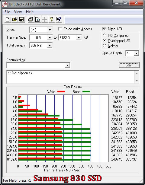This screenshot has height=185, width=145.
Task: Open the View menu
Action: 18,12
